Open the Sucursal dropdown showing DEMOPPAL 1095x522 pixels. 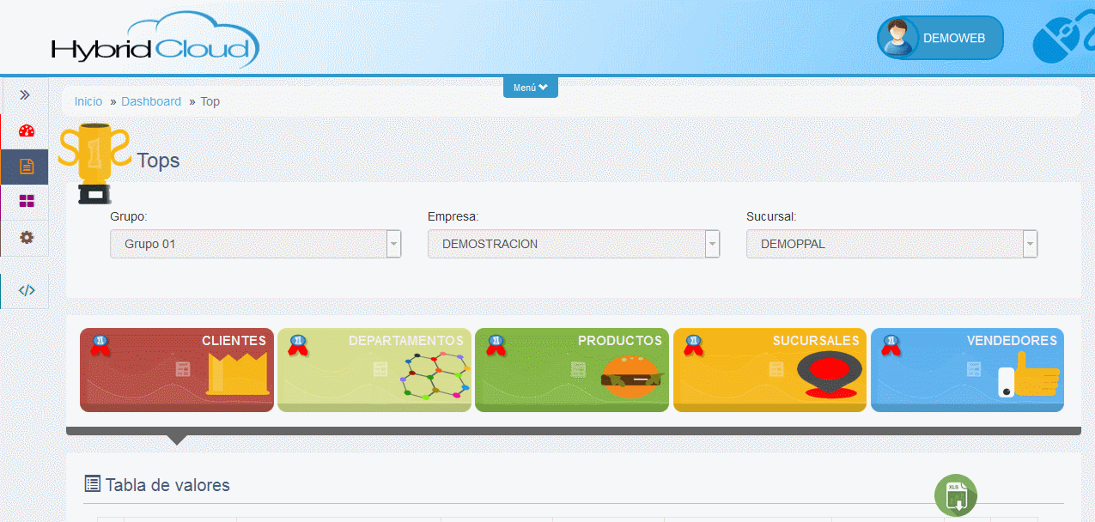891,244
